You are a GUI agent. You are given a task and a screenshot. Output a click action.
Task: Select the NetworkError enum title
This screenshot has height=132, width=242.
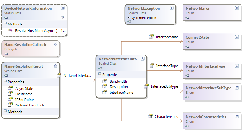(x=198, y=8)
